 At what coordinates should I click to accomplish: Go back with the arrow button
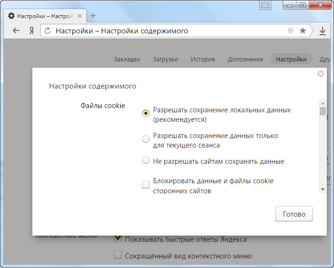(x=16, y=31)
